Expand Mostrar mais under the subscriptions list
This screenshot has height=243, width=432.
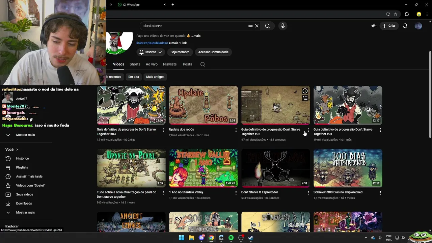pos(25,135)
